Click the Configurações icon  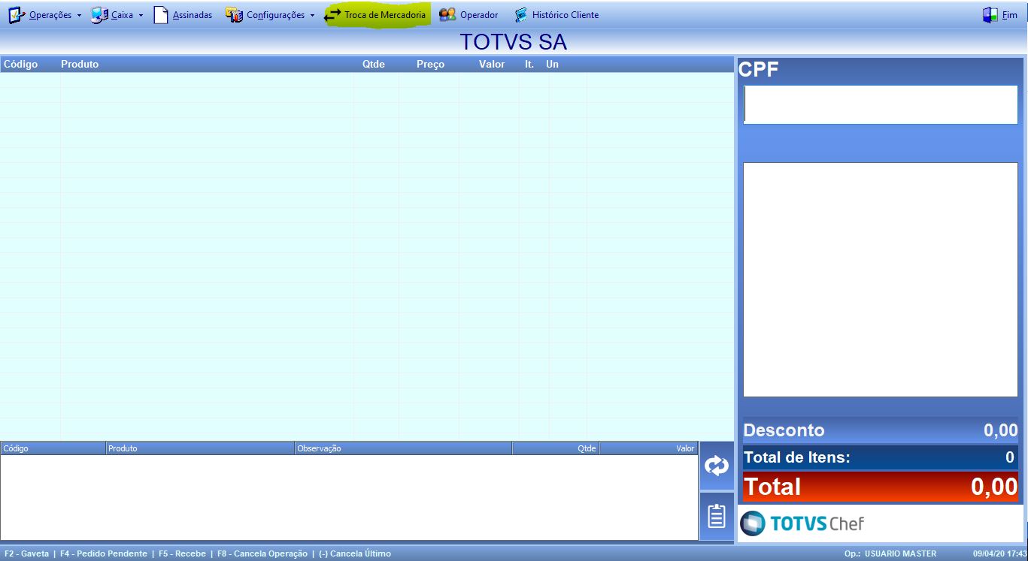pyautogui.click(x=235, y=15)
